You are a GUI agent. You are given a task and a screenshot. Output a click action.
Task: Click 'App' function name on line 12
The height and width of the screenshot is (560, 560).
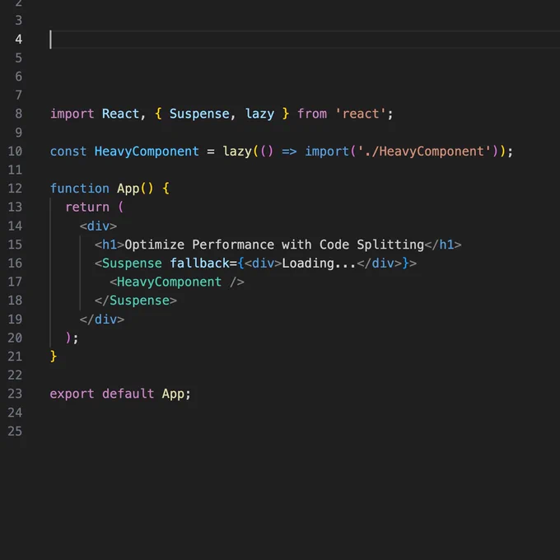pyautogui.click(x=128, y=189)
